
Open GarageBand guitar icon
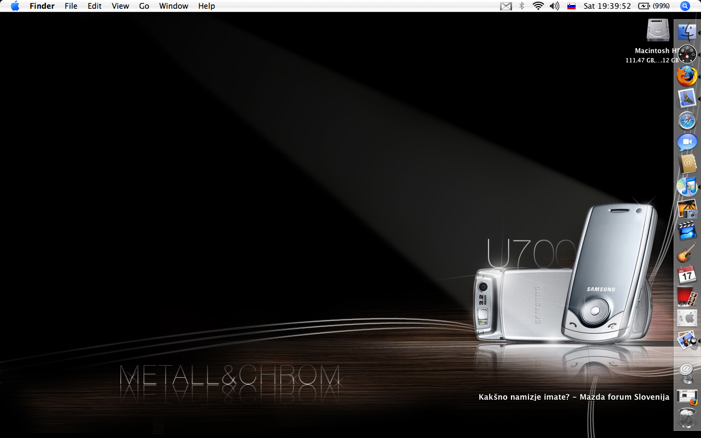tap(687, 253)
